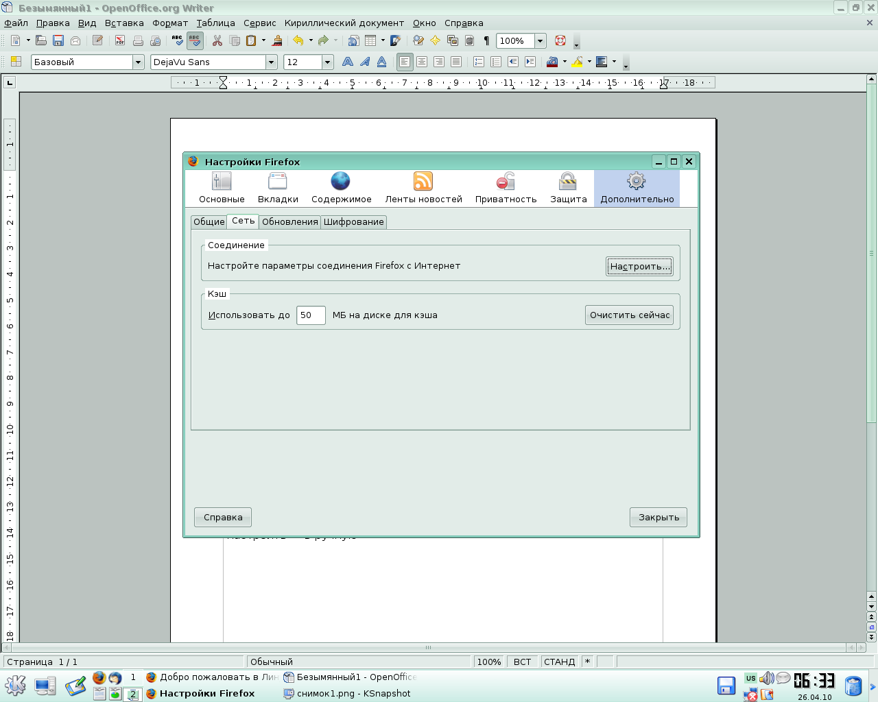Image resolution: width=878 pixels, height=702 pixels.
Task: Select Justified paragraph alignment
Action: (x=456, y=62)
